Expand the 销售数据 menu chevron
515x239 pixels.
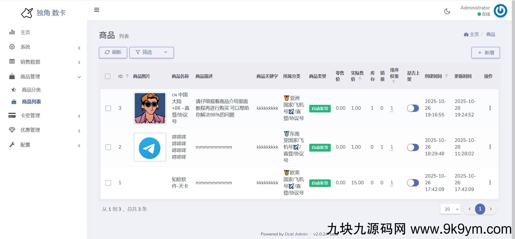coord(79,62)
